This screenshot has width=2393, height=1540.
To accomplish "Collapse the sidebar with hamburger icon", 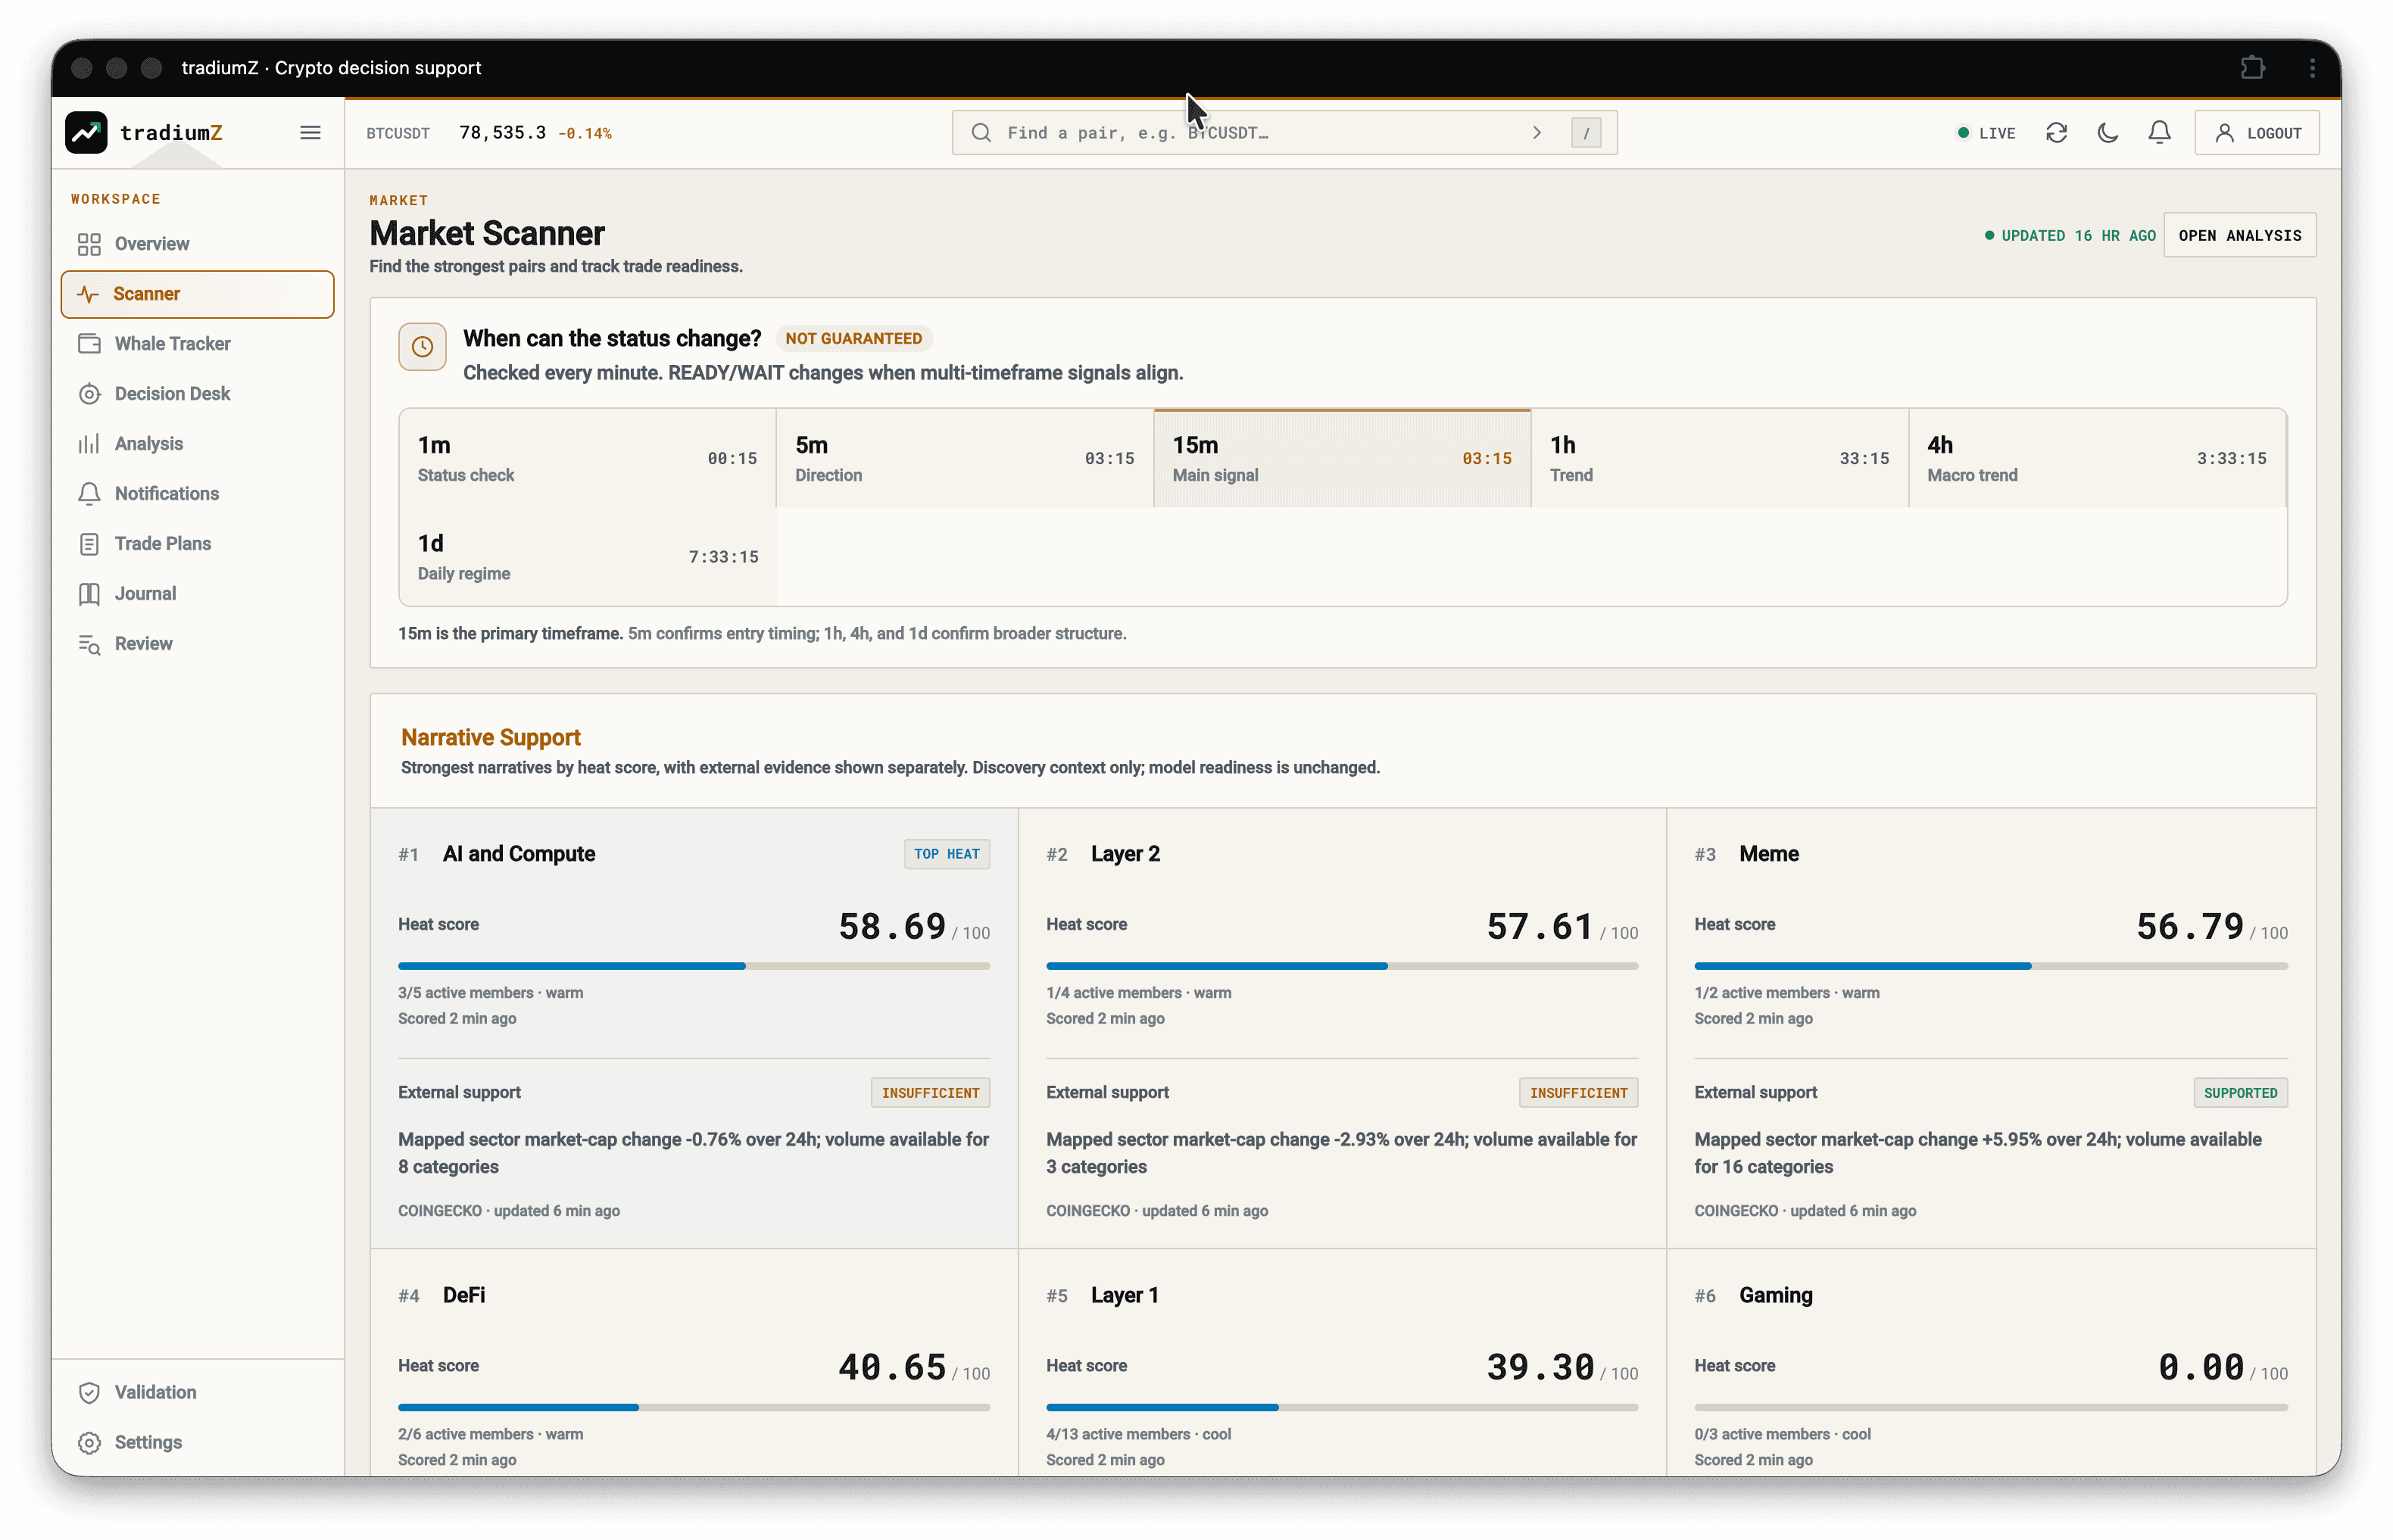I will click(310, 133).
